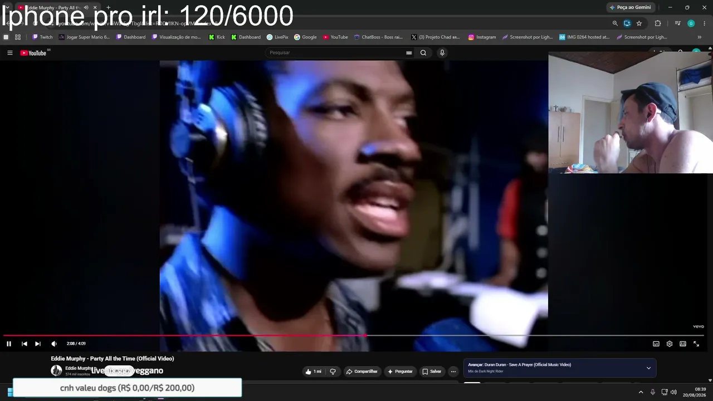Pause the Eddie Murphy video
Viewport: 713px width, 401px height.
9,344
